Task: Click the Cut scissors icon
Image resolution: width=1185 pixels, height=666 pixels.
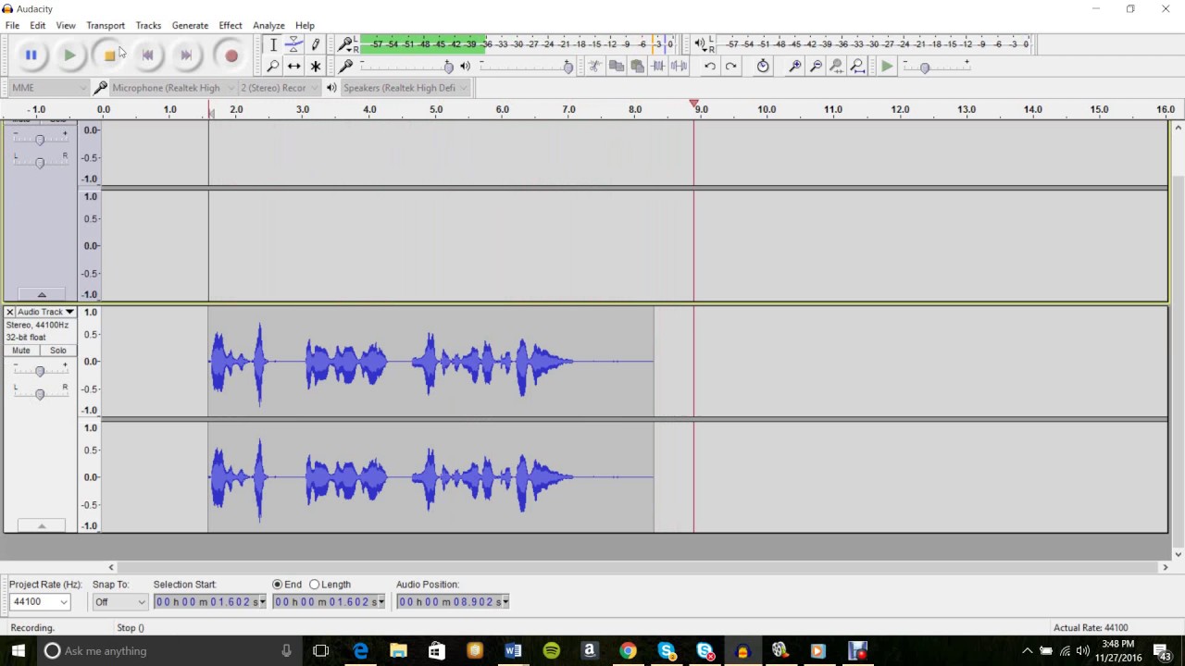Action: coord(594,66)
